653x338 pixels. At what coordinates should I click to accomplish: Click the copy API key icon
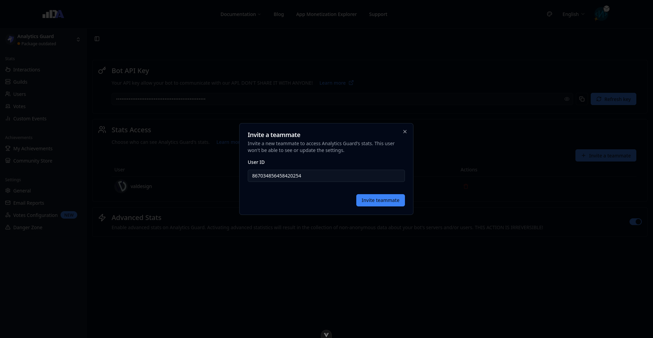[582, 99]
